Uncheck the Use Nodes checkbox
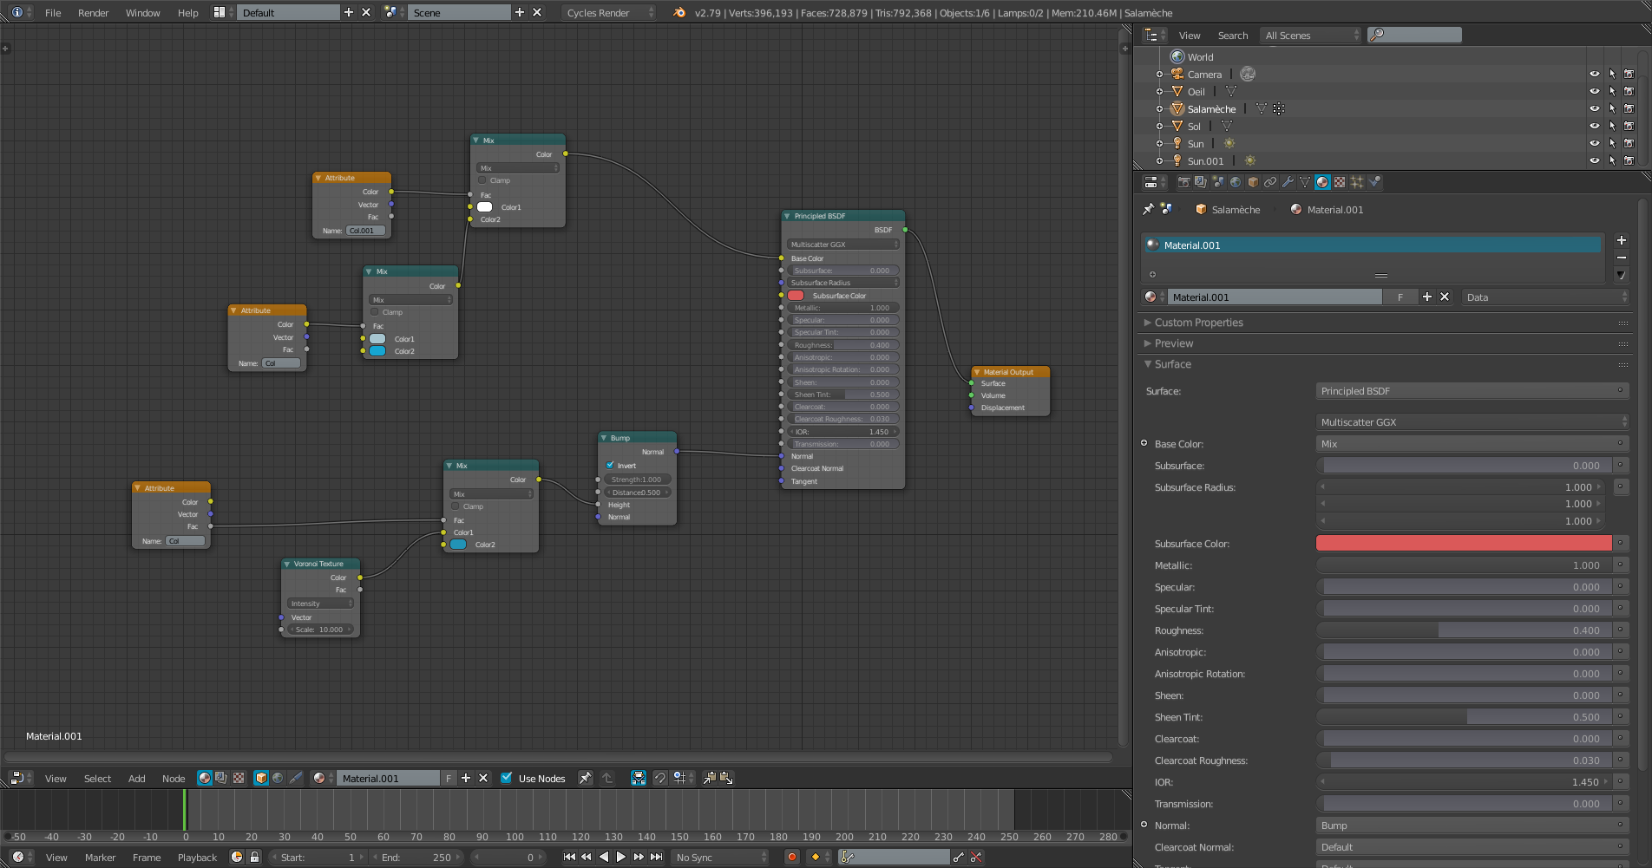Viewport: 1652px width, 868px height. 507,778
